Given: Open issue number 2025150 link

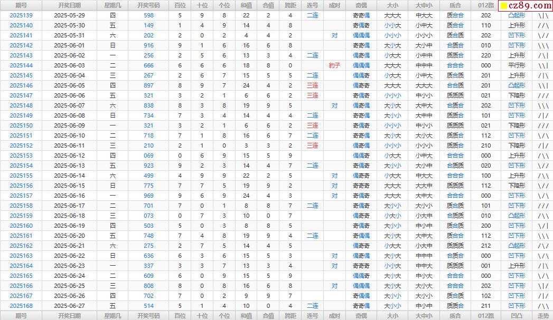Looking at the screenshot, I should [21, 125].
